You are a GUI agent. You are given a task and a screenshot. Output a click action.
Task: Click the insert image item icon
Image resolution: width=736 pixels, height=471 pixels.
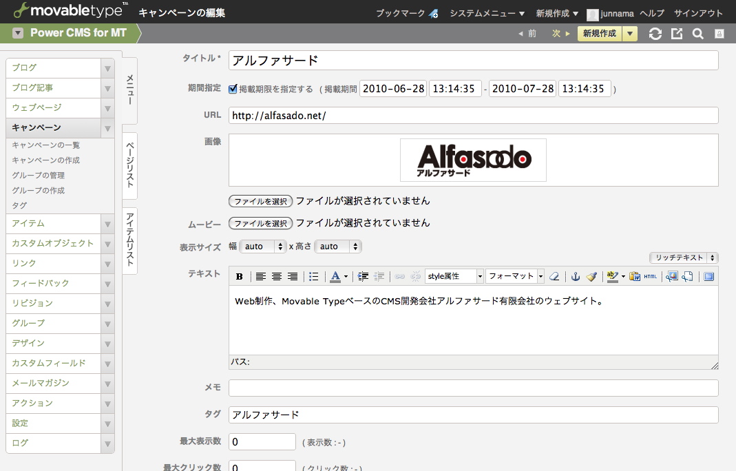click(672, 277)
